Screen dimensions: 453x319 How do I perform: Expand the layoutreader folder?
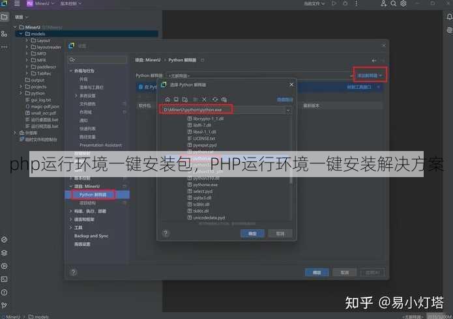point(27,47)
